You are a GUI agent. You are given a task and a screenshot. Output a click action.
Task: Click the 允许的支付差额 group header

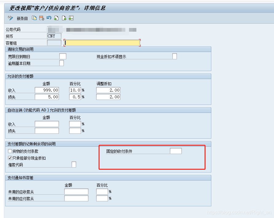click(108, 76)
